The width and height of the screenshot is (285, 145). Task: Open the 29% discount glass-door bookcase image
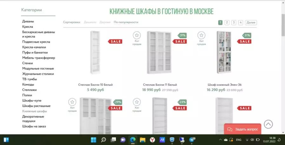(95, 116)
